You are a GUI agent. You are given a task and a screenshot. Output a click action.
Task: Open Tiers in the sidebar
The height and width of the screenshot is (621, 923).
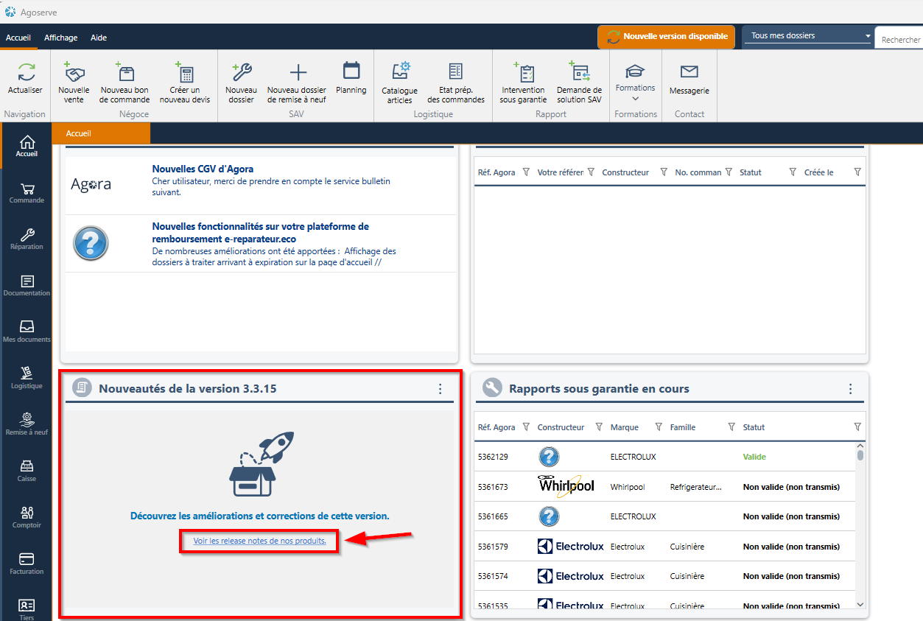(x=27, y=610)
